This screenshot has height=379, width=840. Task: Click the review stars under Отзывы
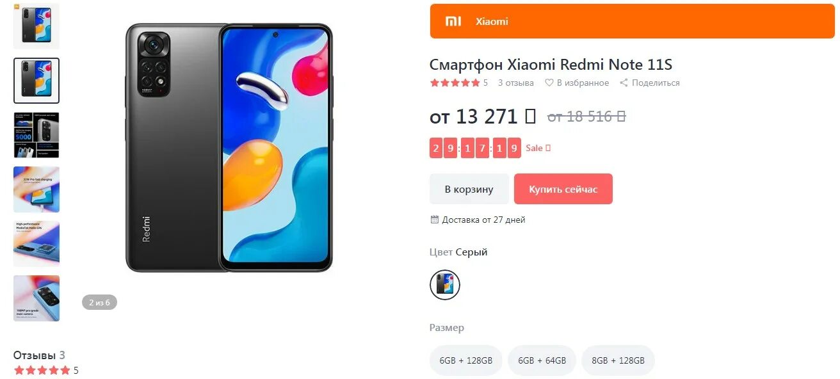(42, 370)
